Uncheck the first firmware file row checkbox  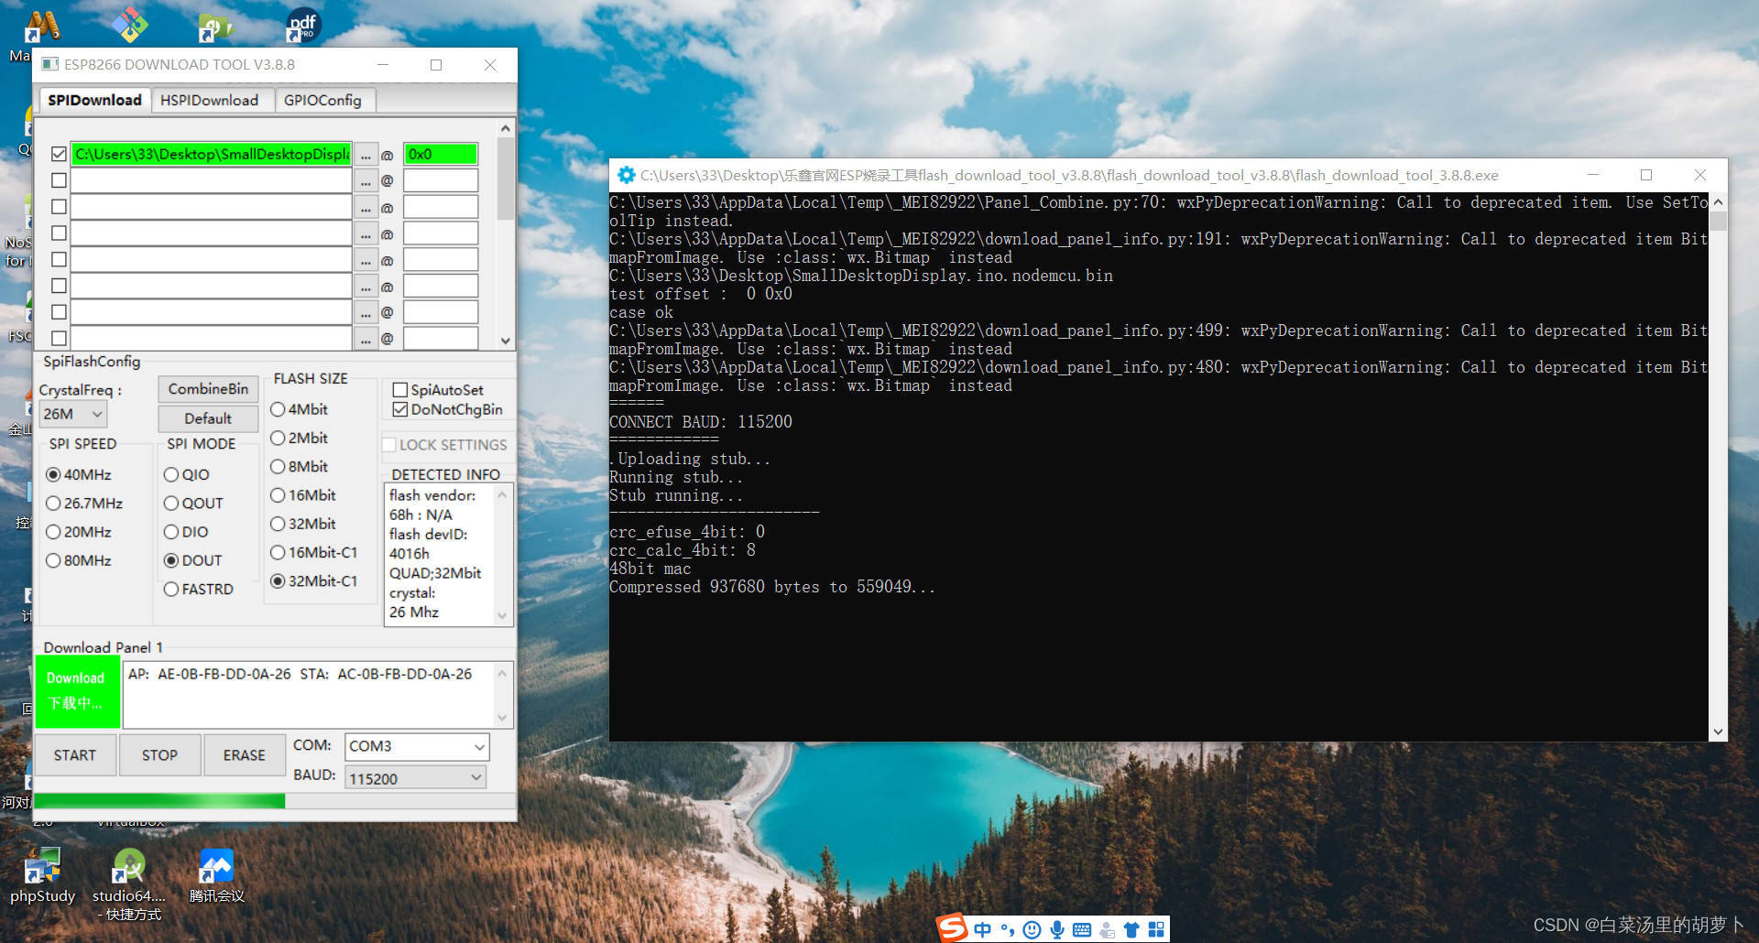(59, 154)
